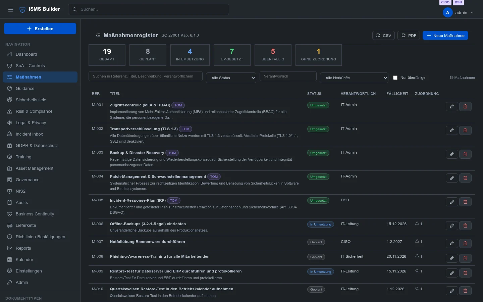Click search assignment icon in M-009 row
This screenshot has height=302, width=483.
point(417,271)
